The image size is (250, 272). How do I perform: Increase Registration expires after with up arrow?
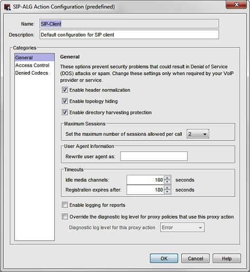(x=168, y=188)
